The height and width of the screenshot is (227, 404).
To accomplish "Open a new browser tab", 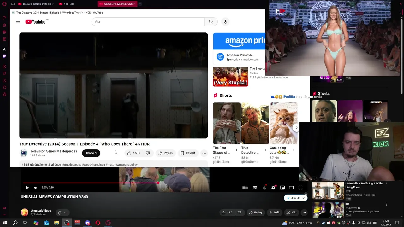I will [140, 4].
